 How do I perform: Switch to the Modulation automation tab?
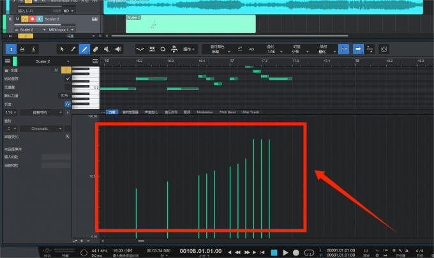pyautogui.click(x=205, y=112)
